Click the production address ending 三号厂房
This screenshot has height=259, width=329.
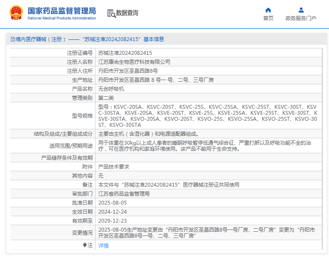click(156, 80)
